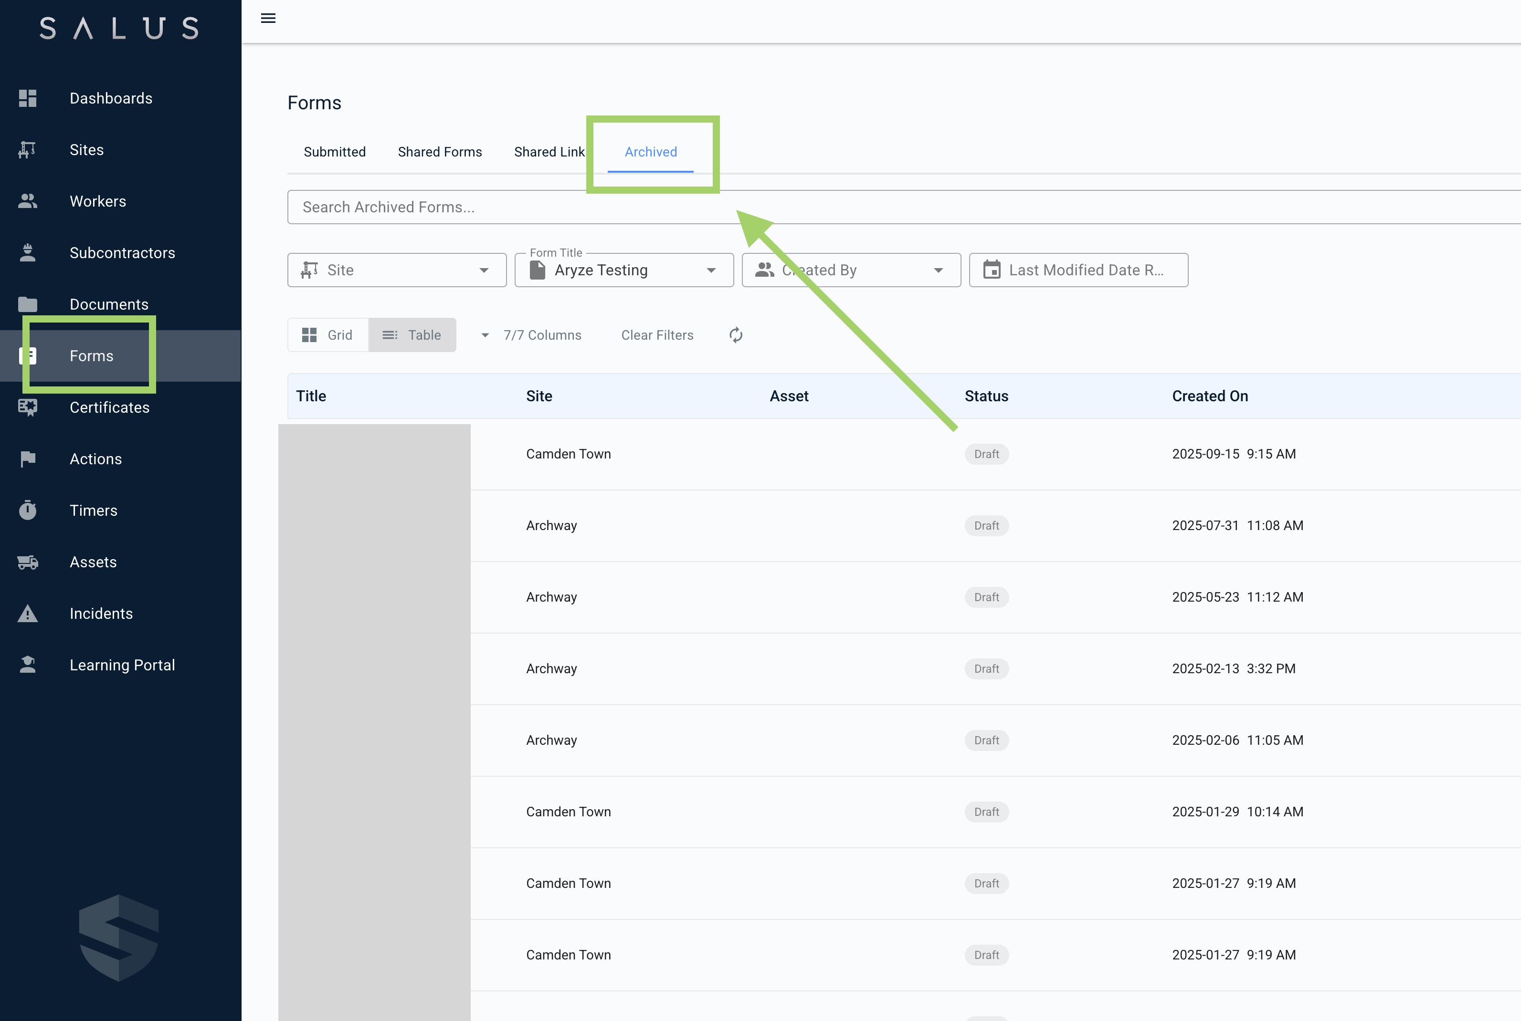The image size is (1521, 1021).
Task: Expand the Site filter dropdown
Action: (x=397, y=270)
